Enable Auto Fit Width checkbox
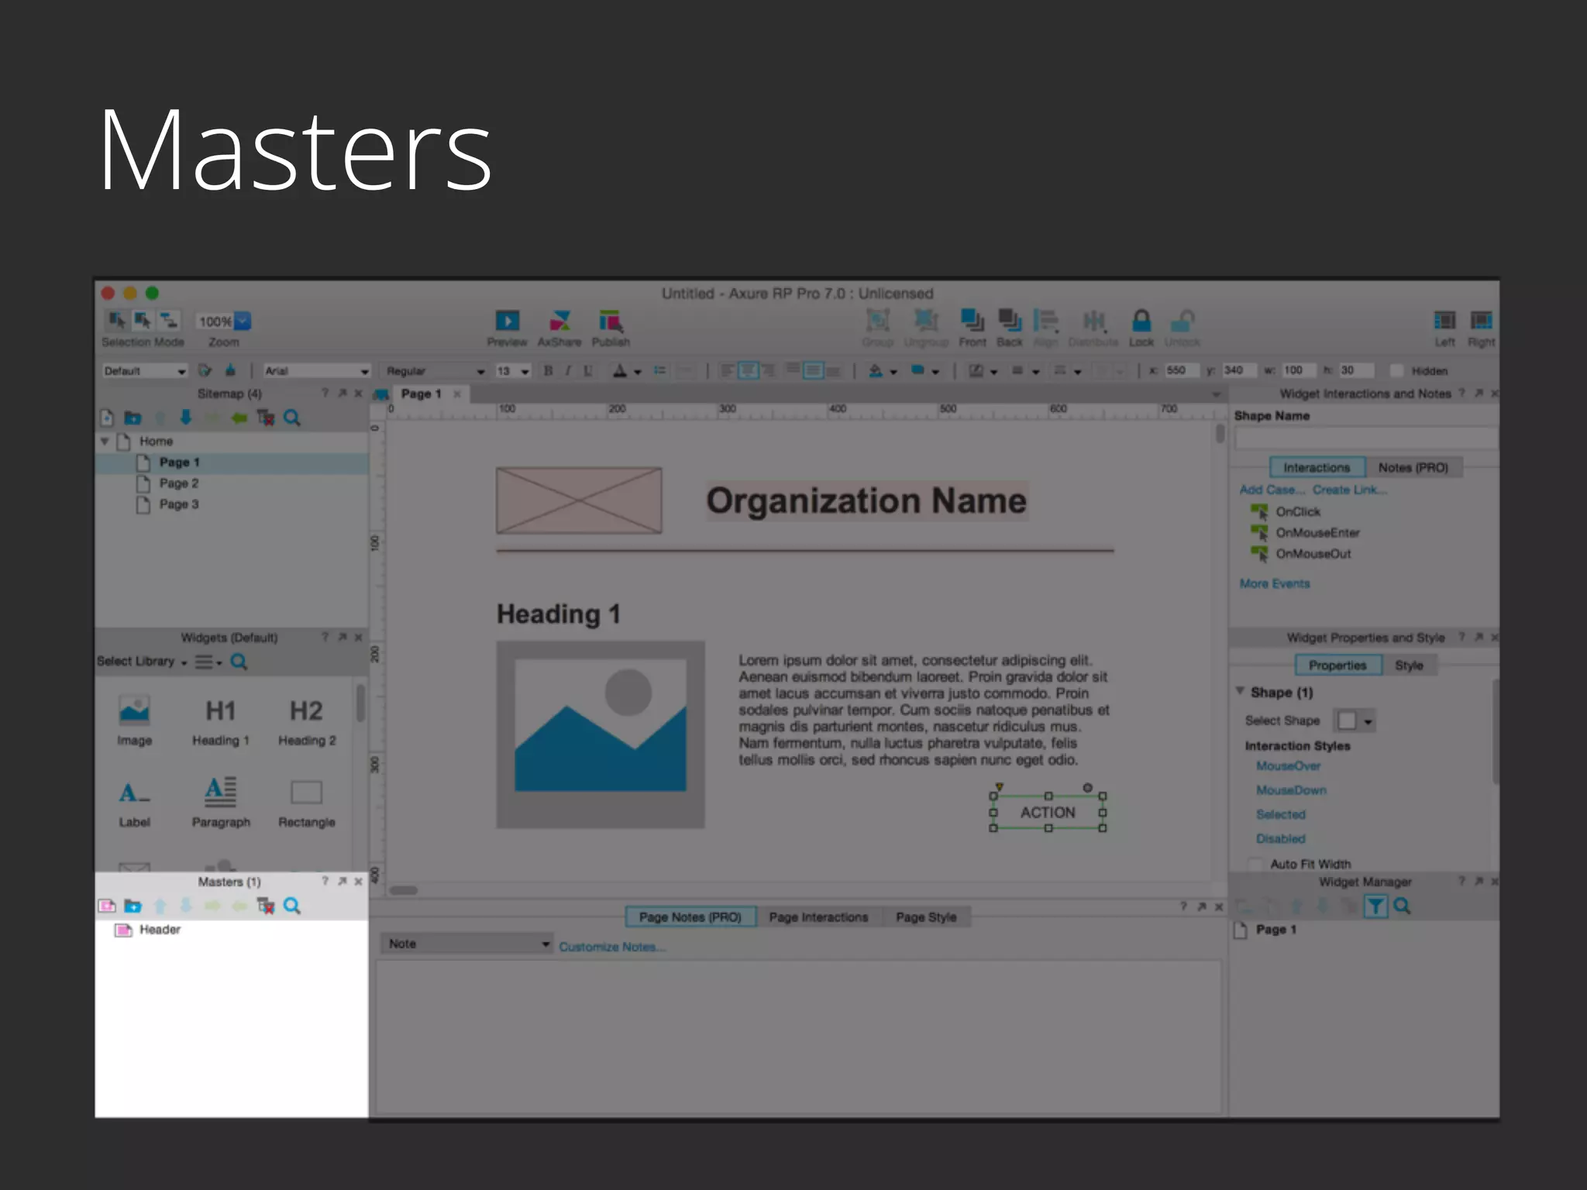Viewport: 1587px width, 1190px height. 1254,864
